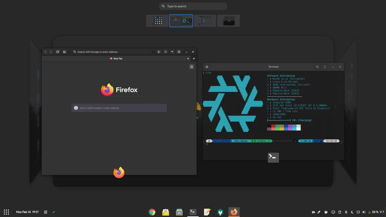Click the blue color swatch in neofetch palette
This screenshot has width=386, height=217.
(x=286, y=126)
